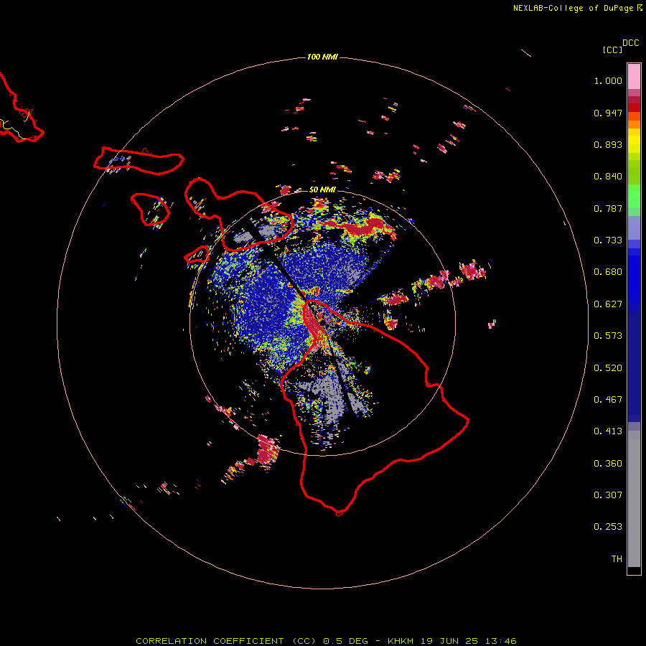Click the 0.253 scale value
The image size is (646, 646).
click(608, 527)
